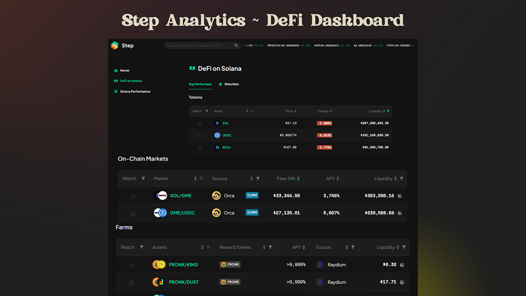Screen dimensions: 526x296
Task: Click the Home icon in the sidebar
Action: click(x=116, y=70)
